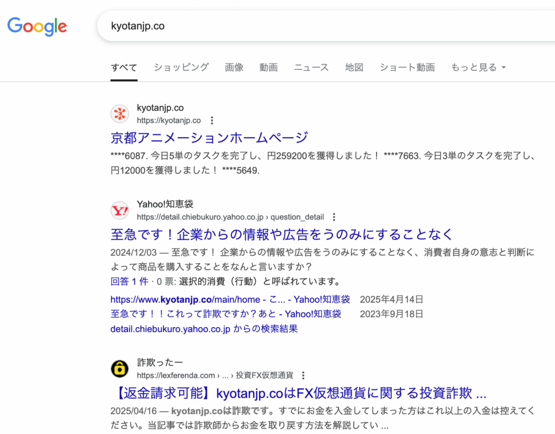
Task: Click the 詐欺ったー padlock favicon
Action: 120,369
